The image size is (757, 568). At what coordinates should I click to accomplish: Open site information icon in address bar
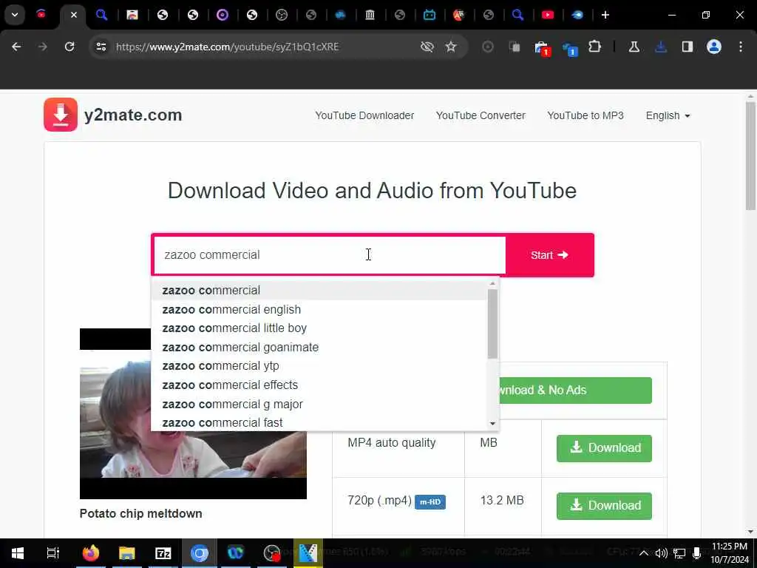pos(101,47)
